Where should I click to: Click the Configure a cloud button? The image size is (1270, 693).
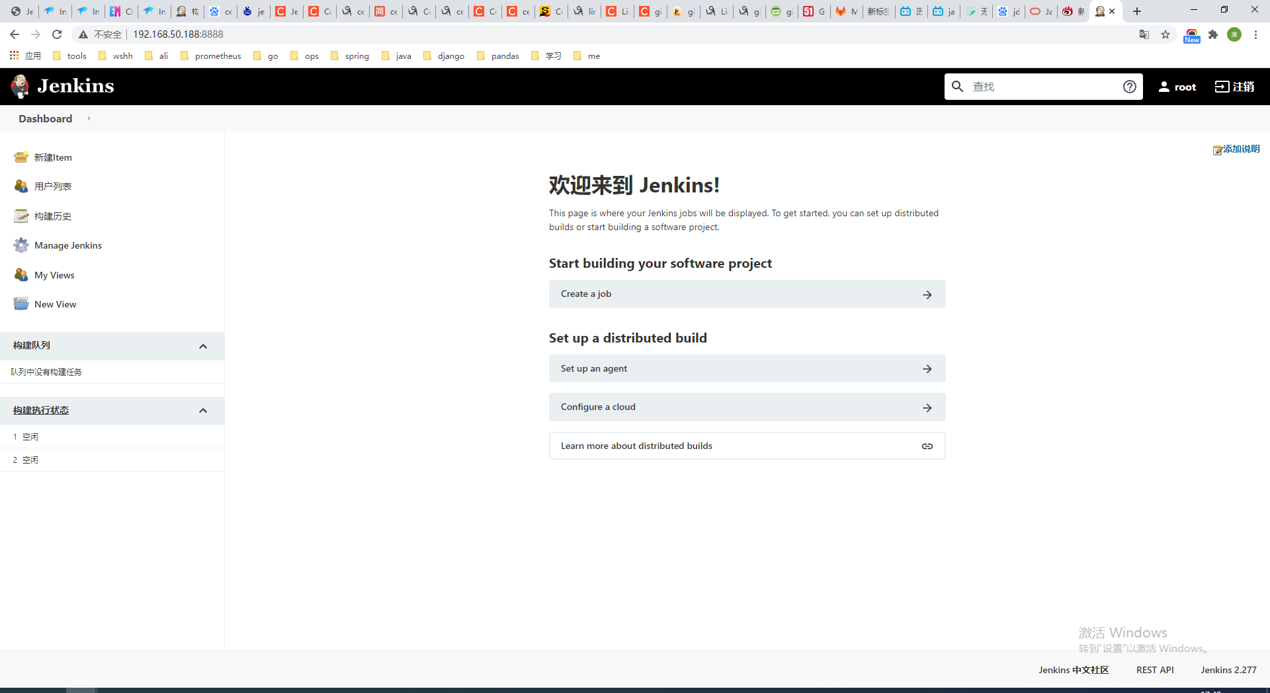tap(747, 407)
